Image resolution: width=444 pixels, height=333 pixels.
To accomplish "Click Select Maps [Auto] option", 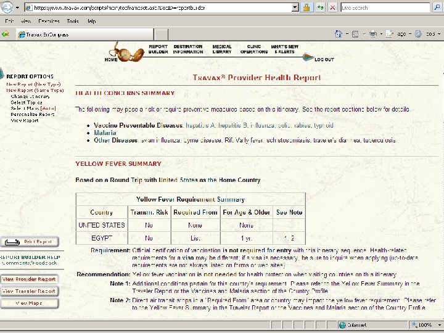I will tap(33, 108).
